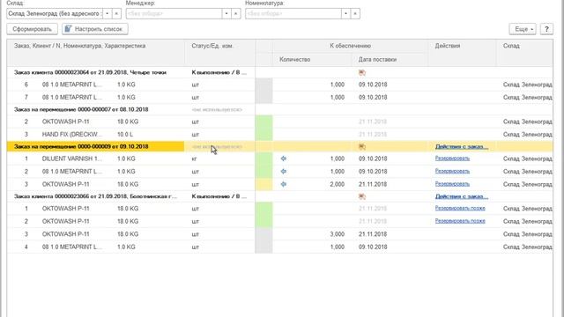Screen dimensions: 564x317
Task: Click the blue arrow in row 2 of order 0000-000009
Action: (x=284, y=172)
